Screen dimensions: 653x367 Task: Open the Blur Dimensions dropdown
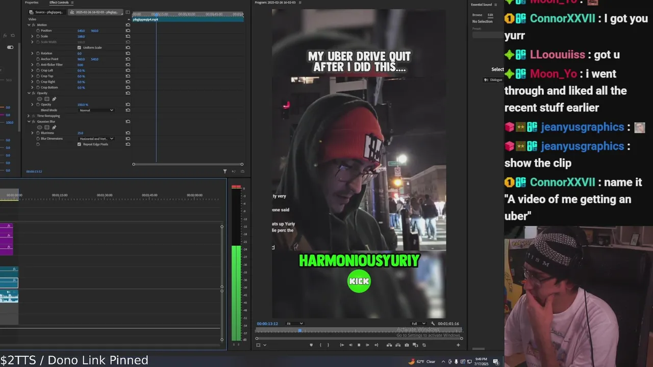96,139
